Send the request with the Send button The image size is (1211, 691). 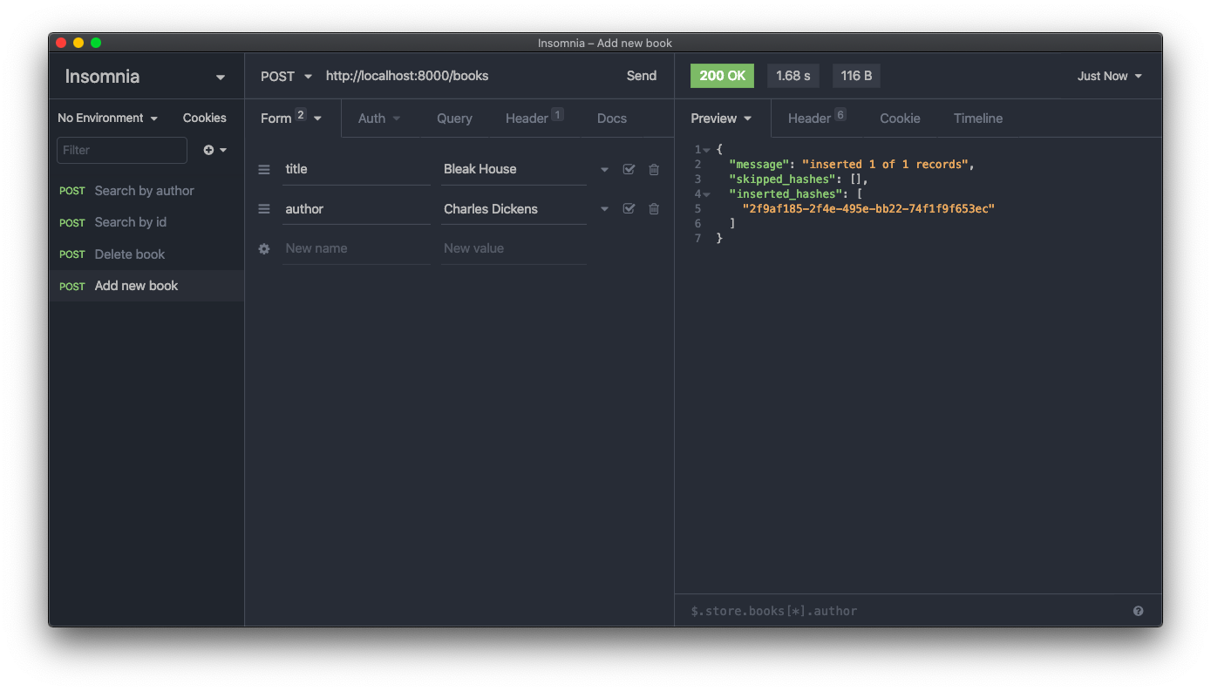[641, 77]
